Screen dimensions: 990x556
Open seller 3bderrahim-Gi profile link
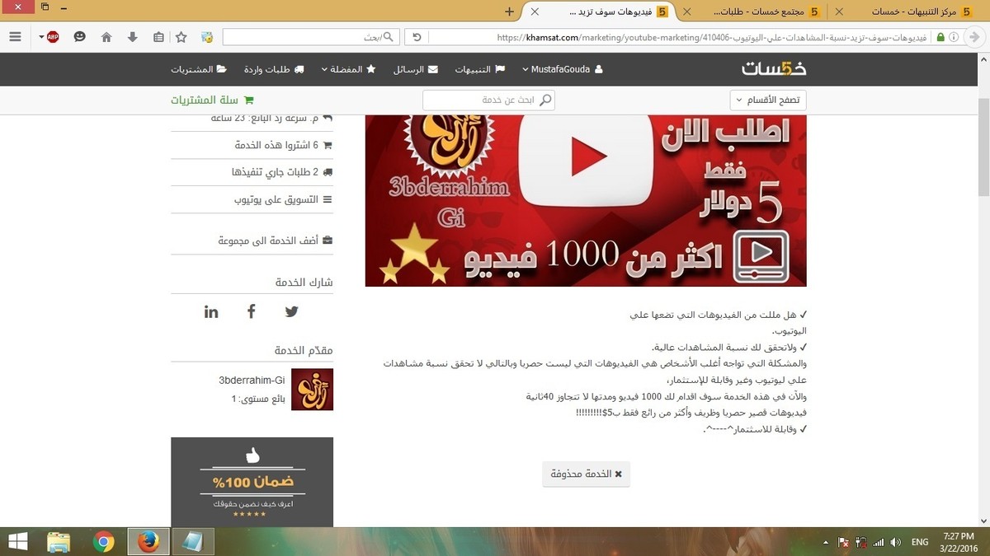coord(252,381)
